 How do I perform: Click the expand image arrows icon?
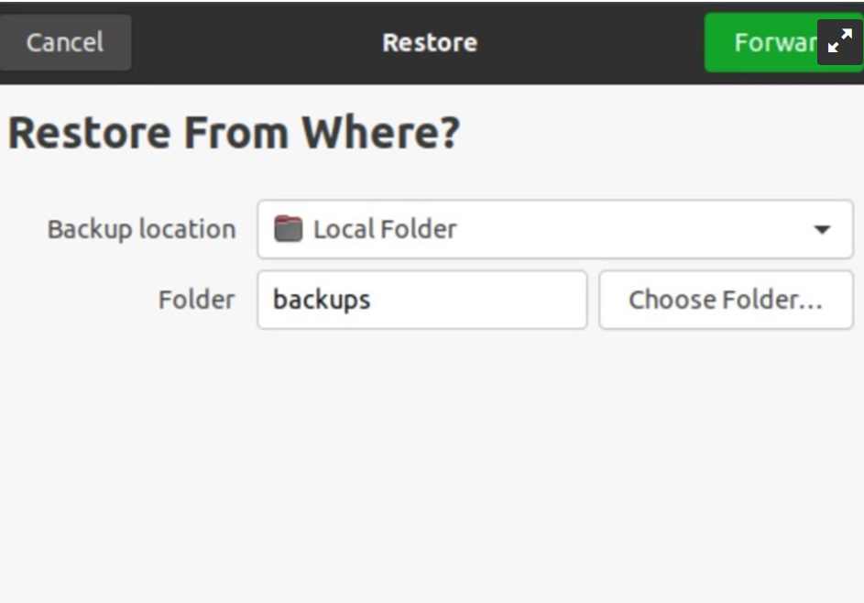pos(839,42)
